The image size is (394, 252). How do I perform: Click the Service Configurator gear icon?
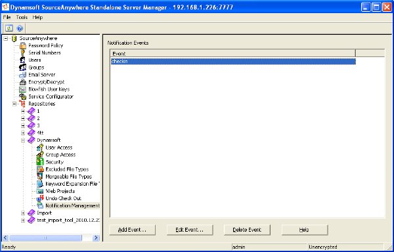click(x=23, y=96)
